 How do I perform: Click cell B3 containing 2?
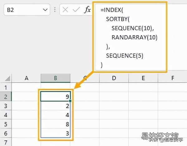pos(55,106)
